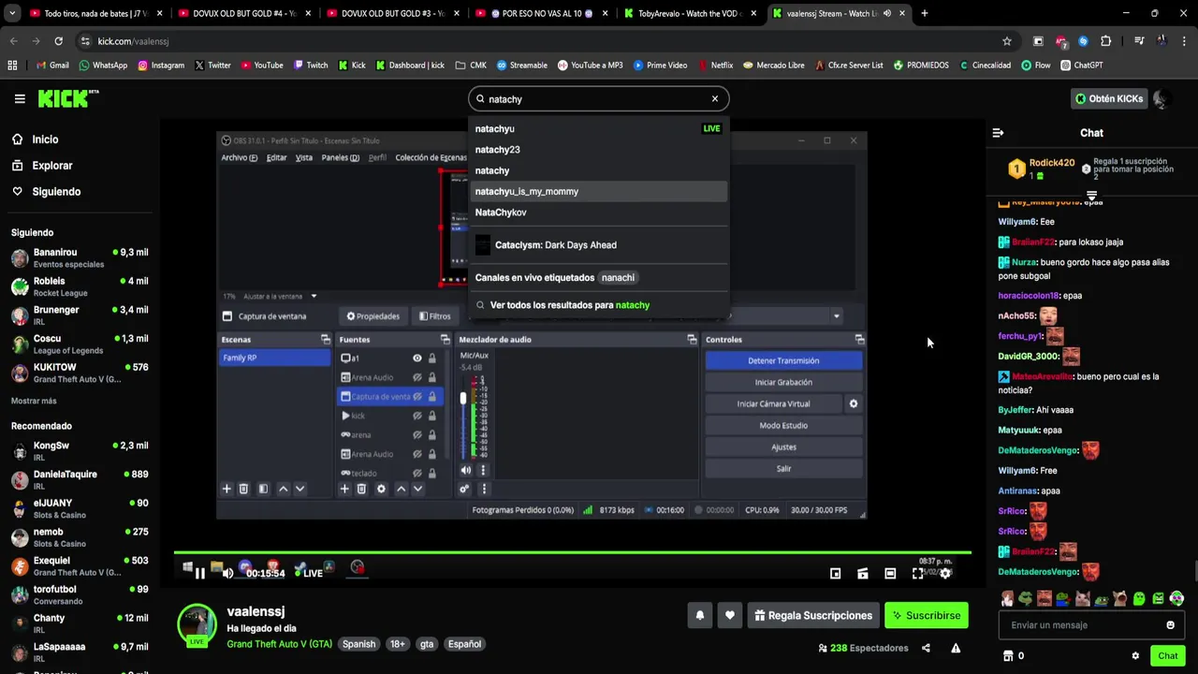
Task: Click the KICK logo
Action: (68, 98)
